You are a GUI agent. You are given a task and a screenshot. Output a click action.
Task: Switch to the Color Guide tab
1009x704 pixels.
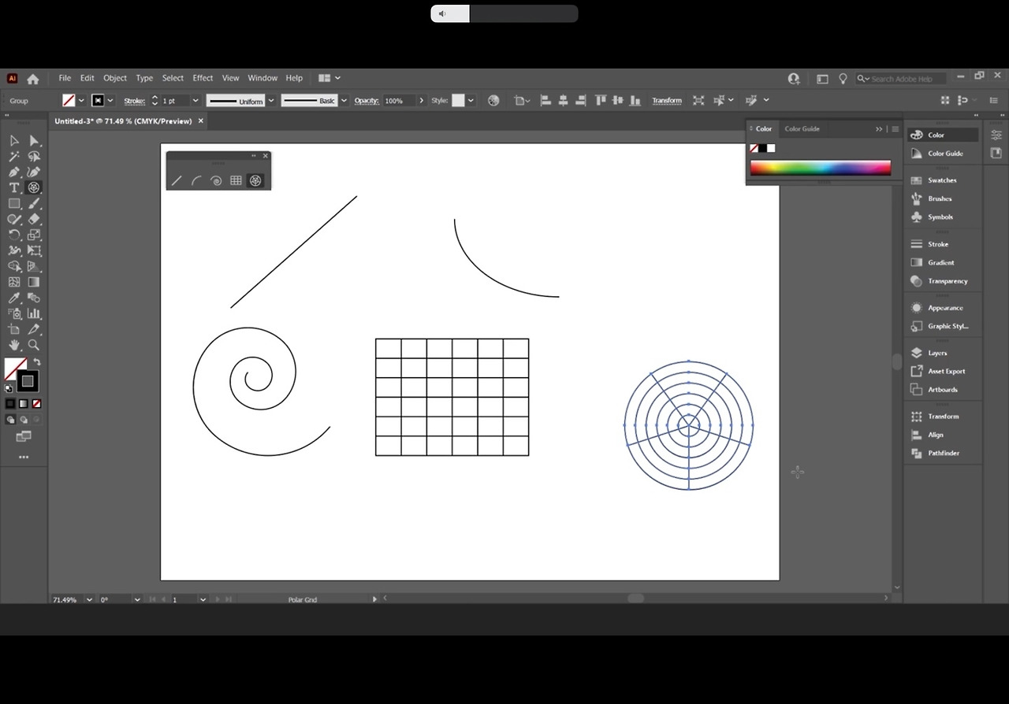point(802,129)
